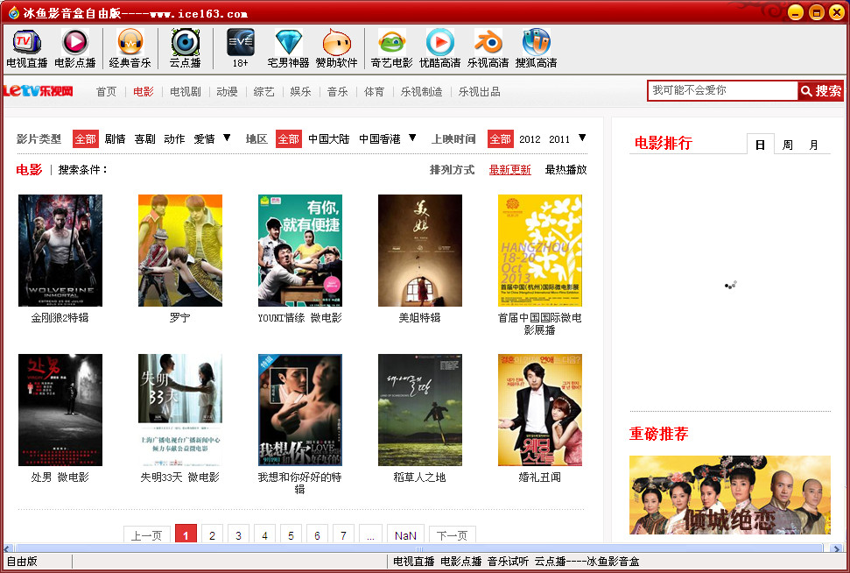Screen dimensions: 850x573
Task: Filter region by 中国大陆
Action: click(328, 139)
